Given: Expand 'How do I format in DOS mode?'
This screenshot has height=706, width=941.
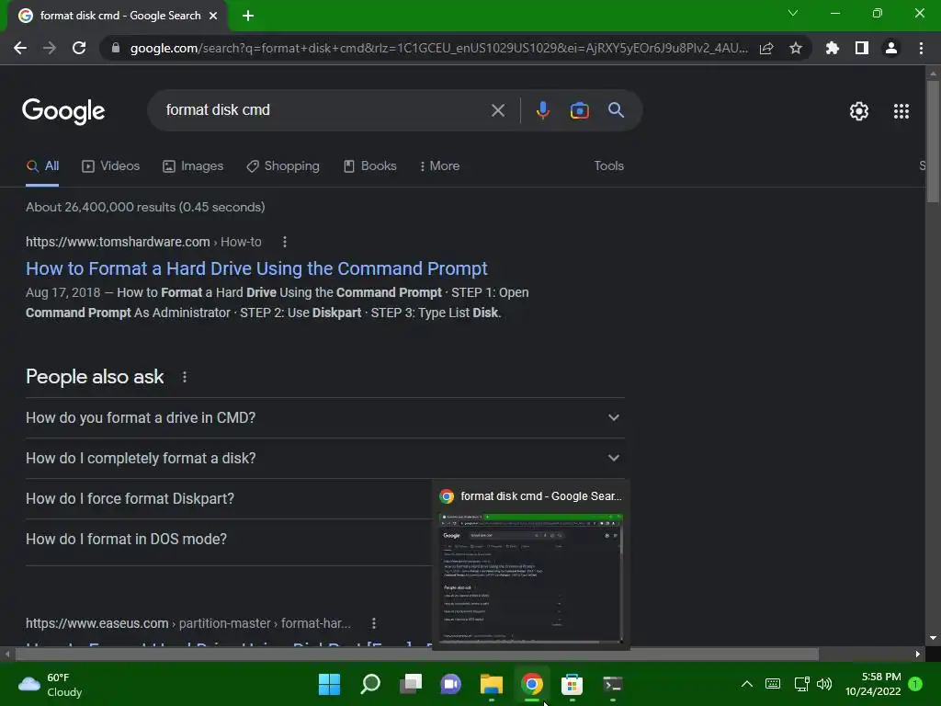Looking at the screenshot, I should point(228,539).
